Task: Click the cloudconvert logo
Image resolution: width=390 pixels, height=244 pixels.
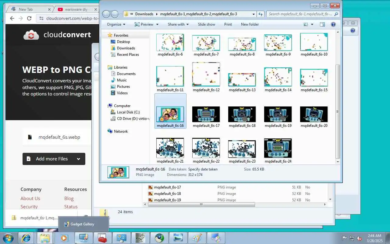Action: 57,35
